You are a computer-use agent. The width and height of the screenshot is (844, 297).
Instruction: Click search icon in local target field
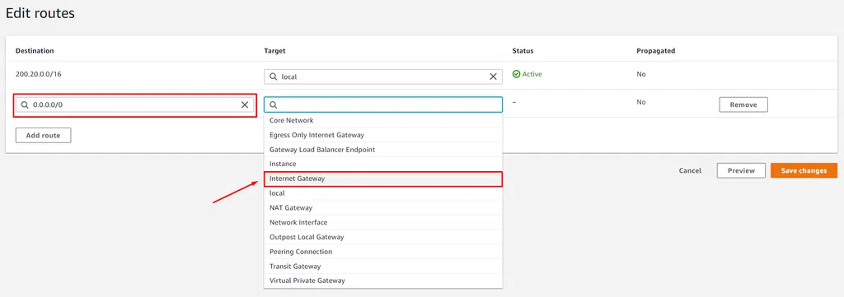[x=274, y=77]
